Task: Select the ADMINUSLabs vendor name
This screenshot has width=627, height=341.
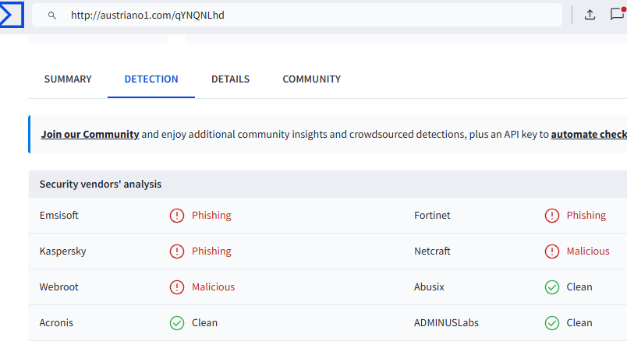Action: point(446,322)
